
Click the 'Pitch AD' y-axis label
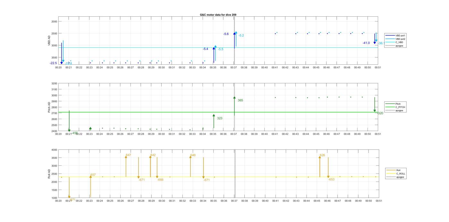tap(49, 107)
